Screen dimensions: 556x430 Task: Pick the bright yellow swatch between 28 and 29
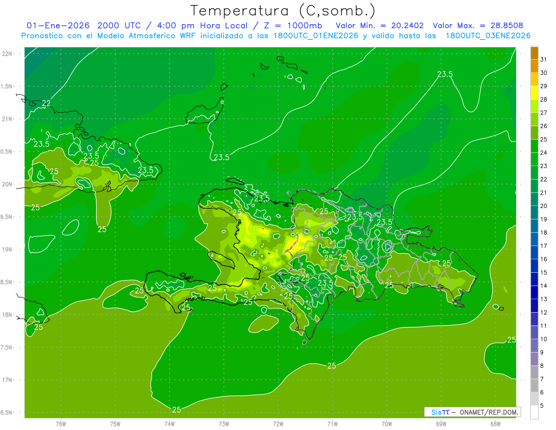(534, 93)
